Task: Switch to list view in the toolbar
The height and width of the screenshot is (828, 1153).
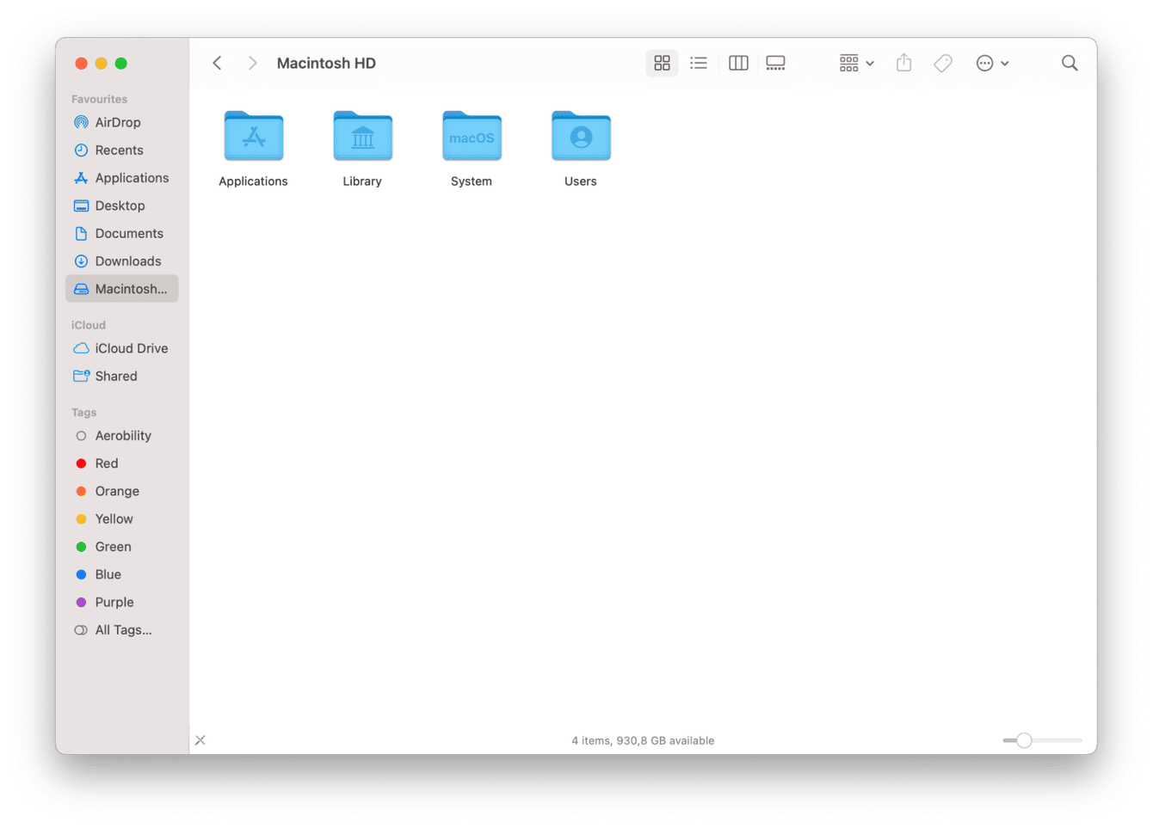Action: tap(698, 63)
